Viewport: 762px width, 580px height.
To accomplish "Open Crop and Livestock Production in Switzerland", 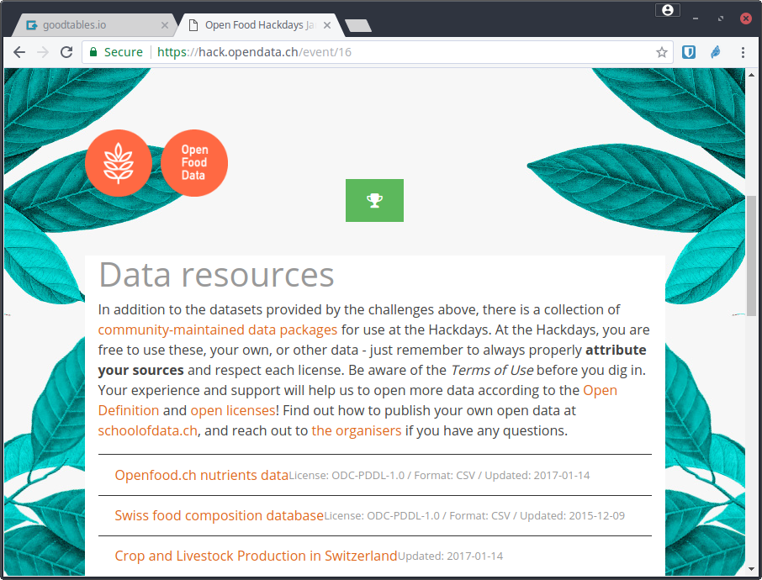I will coord(257,556).
